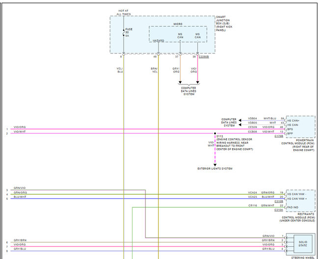Click COMPUTER DATA LINES SYSTEM under the junction box
Screen dimensions: 319x259
point(188,91)
